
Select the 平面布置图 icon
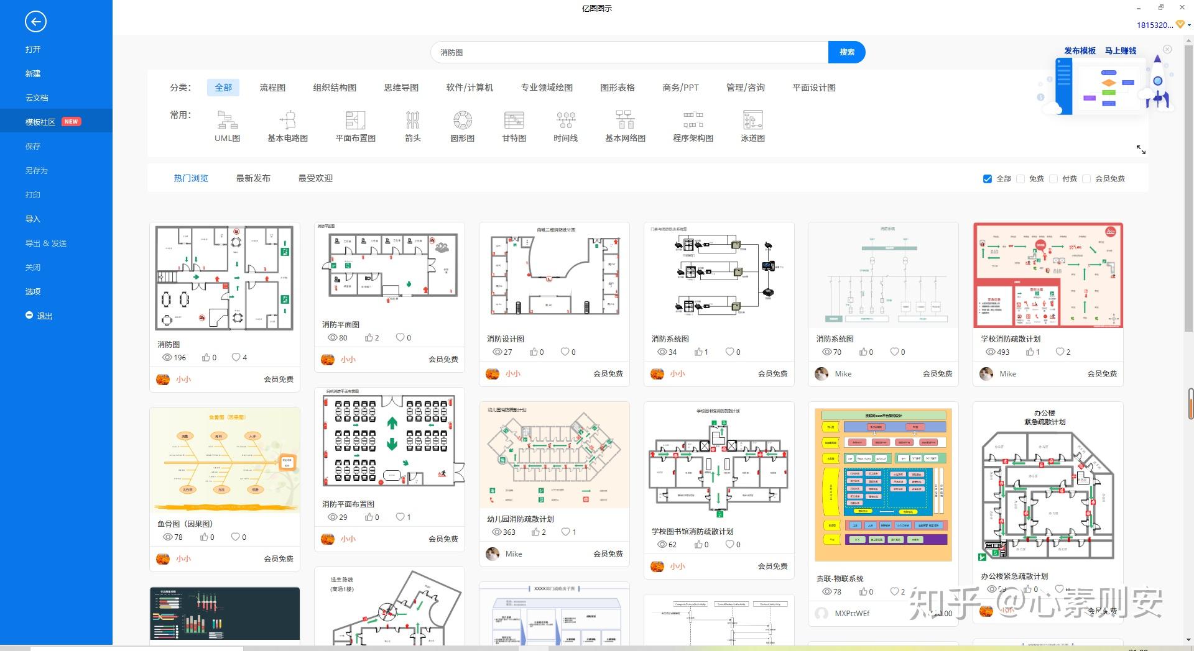coord(355,120)
